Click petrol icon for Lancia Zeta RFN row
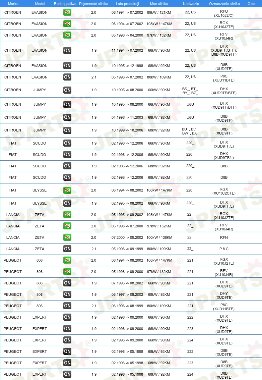 click(67, 237)
